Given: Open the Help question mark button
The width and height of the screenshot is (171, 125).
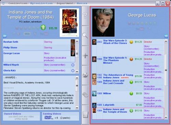Looking at the screenshot, I should (85, 16).
